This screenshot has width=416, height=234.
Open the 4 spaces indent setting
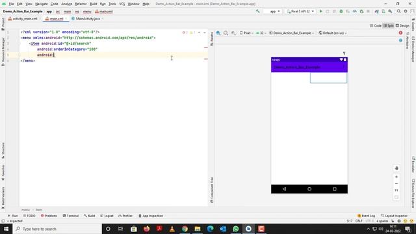[382, 221]
